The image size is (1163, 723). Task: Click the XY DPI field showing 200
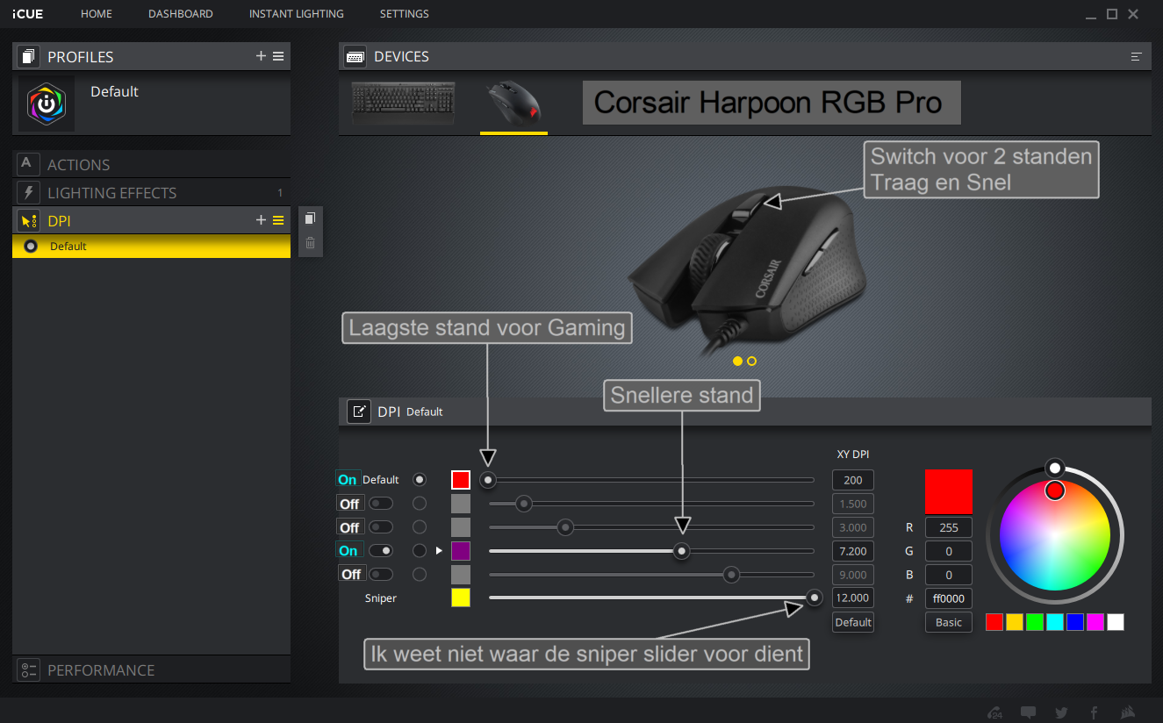[853, 480]
